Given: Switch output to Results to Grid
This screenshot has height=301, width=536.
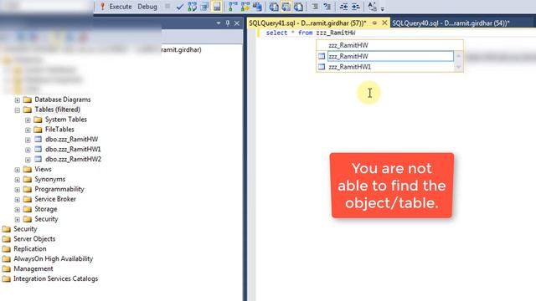Looking at the screenshot, I should (286, 7).
